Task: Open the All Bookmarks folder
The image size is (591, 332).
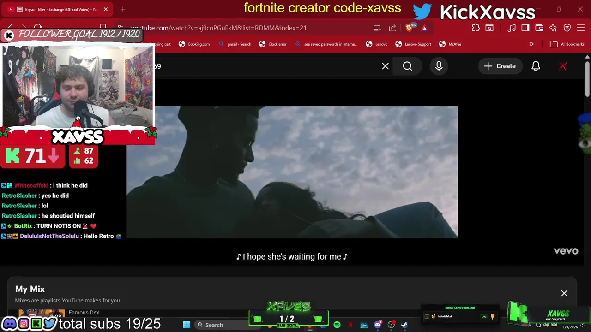Action: click(x=567, y=44)
